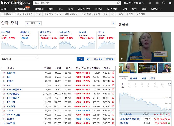The height and width of the screenshot is (126, 174).
Task: Play the live video
Action: [x=122, y=59]
